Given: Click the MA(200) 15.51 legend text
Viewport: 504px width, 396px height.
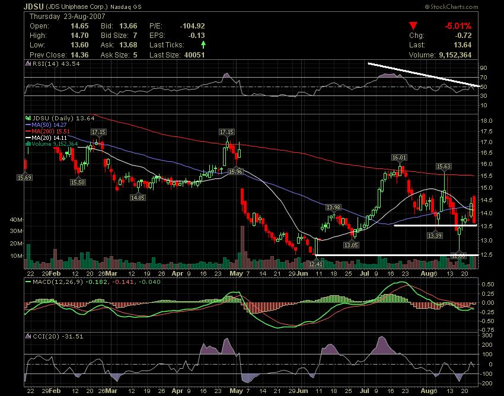Looking at the screenshot, I should tap(50, 132).
